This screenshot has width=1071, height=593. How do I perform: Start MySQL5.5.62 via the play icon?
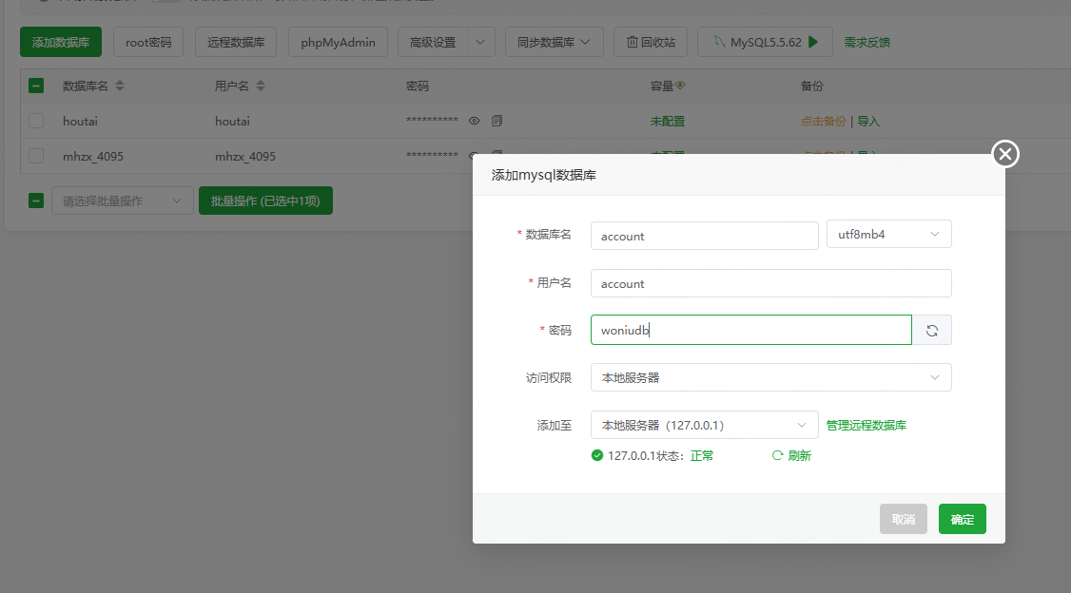coord(812,42)
